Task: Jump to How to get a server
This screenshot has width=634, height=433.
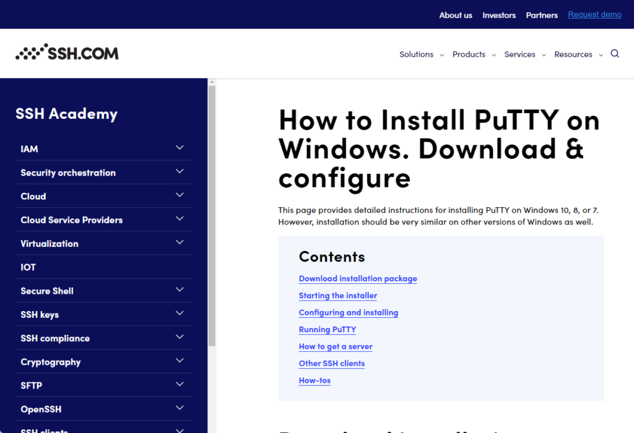Action: tap(336, 346)
